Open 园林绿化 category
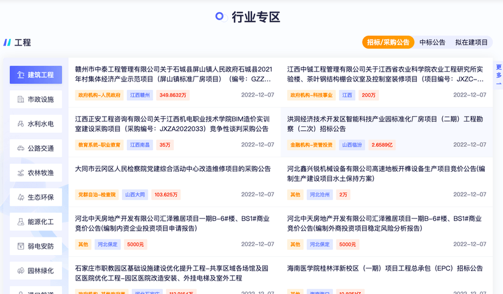Image resolution: width=503 pixels, height=294 pixels. tap(36, 270)
